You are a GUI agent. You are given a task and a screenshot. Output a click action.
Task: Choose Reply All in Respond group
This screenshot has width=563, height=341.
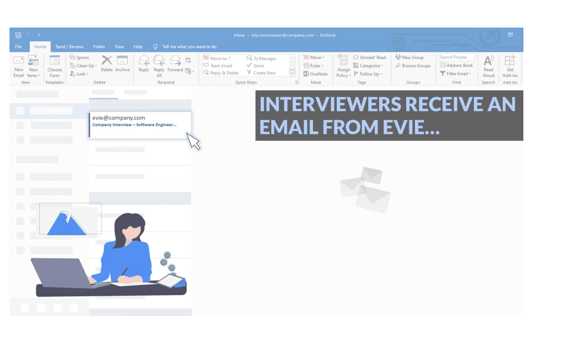click(159, 66)
